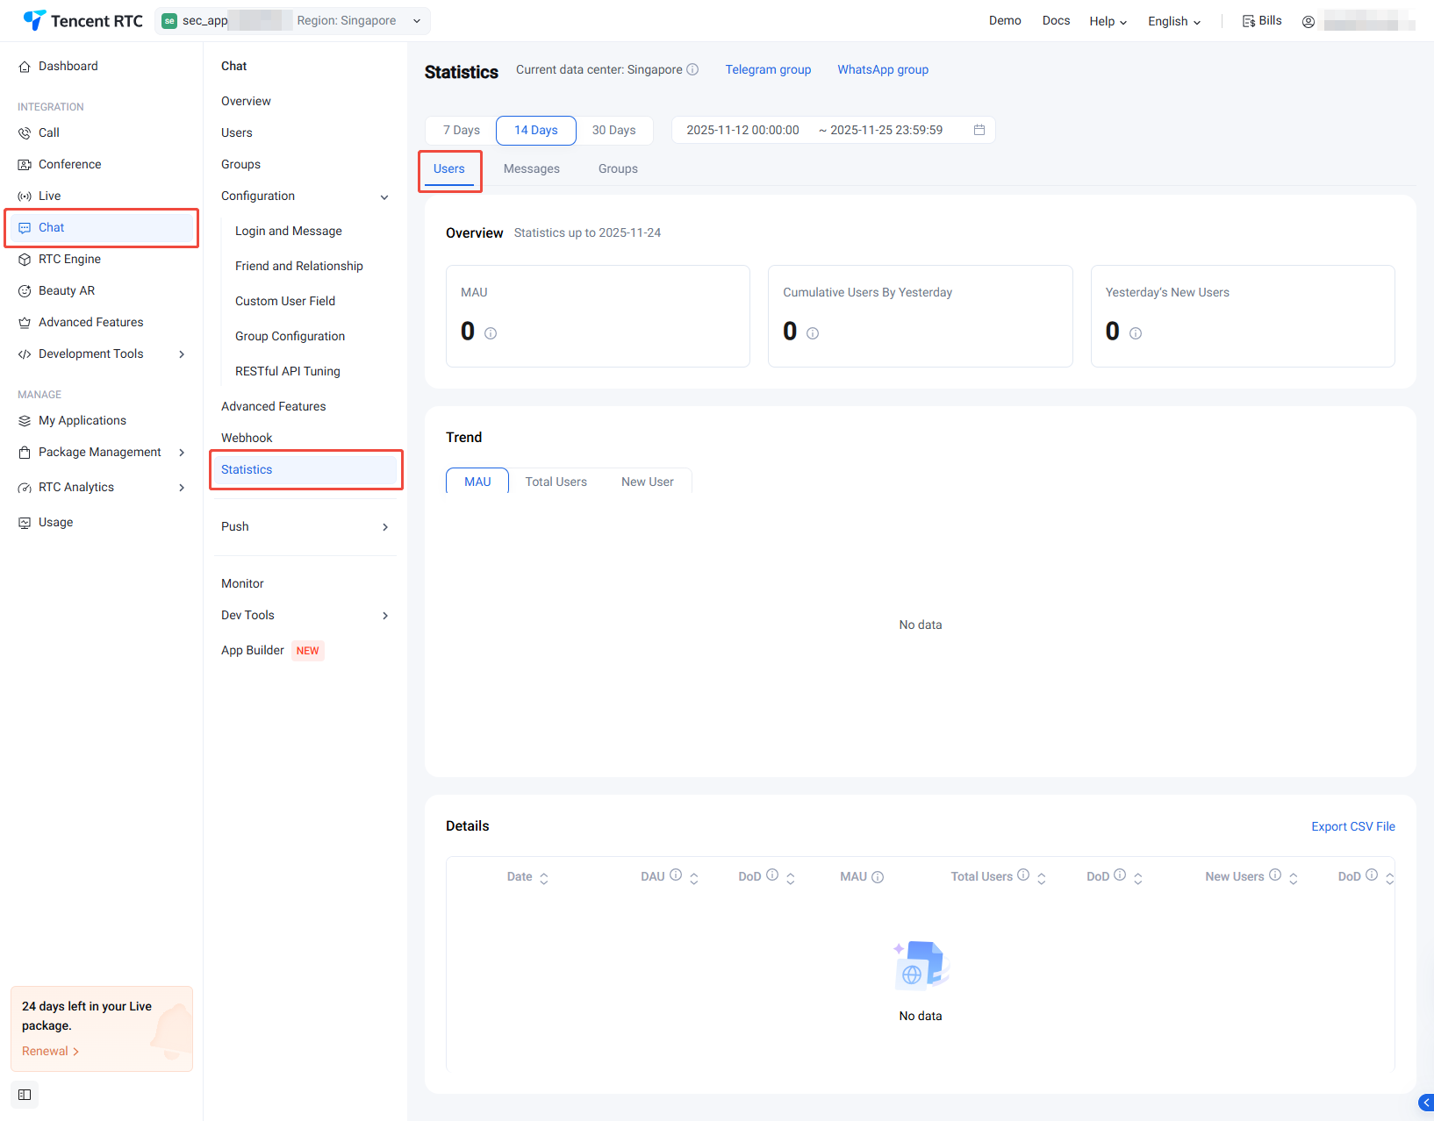Click info icon beside Total Users column header
Viewport: 1434px width, 1121px height.
point(1023,875)
